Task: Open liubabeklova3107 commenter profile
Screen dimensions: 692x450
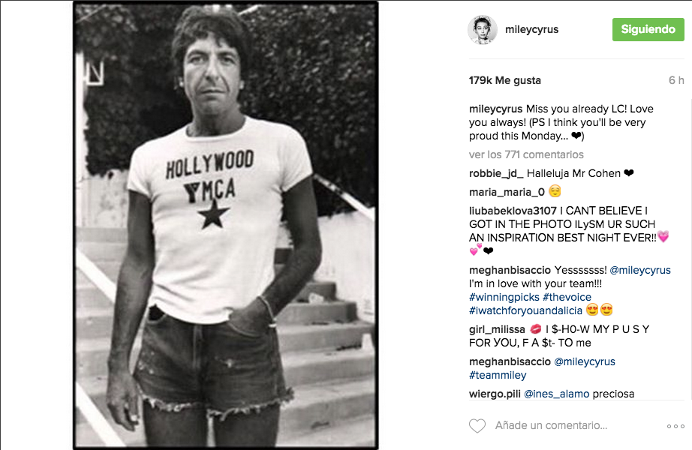Action: 516,210
